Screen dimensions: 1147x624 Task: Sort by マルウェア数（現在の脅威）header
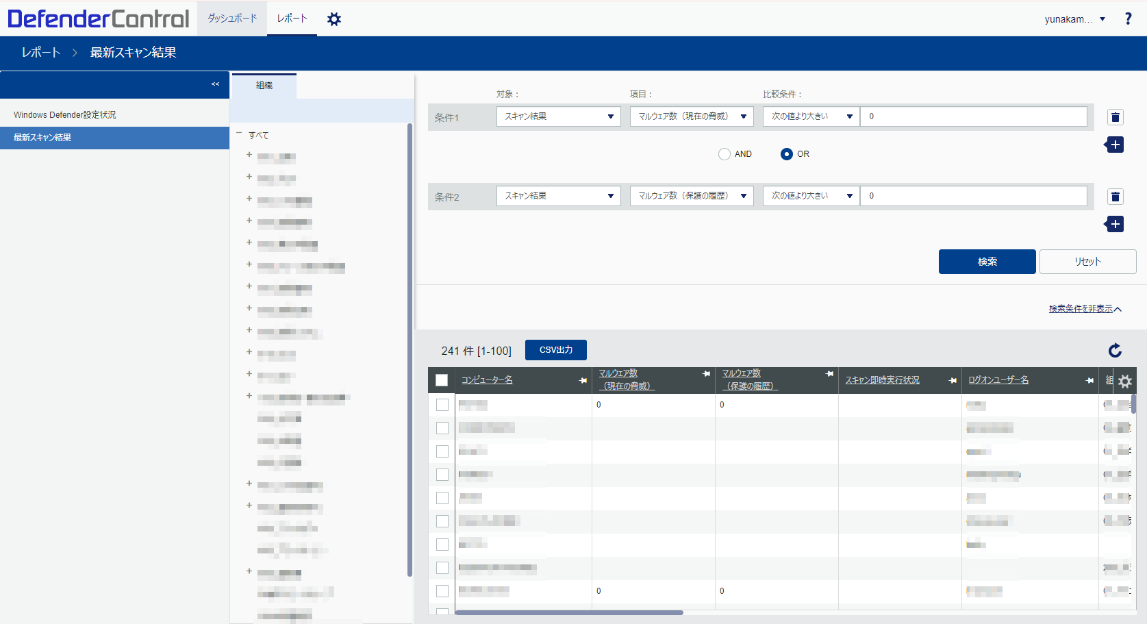(x=627, y=380)
